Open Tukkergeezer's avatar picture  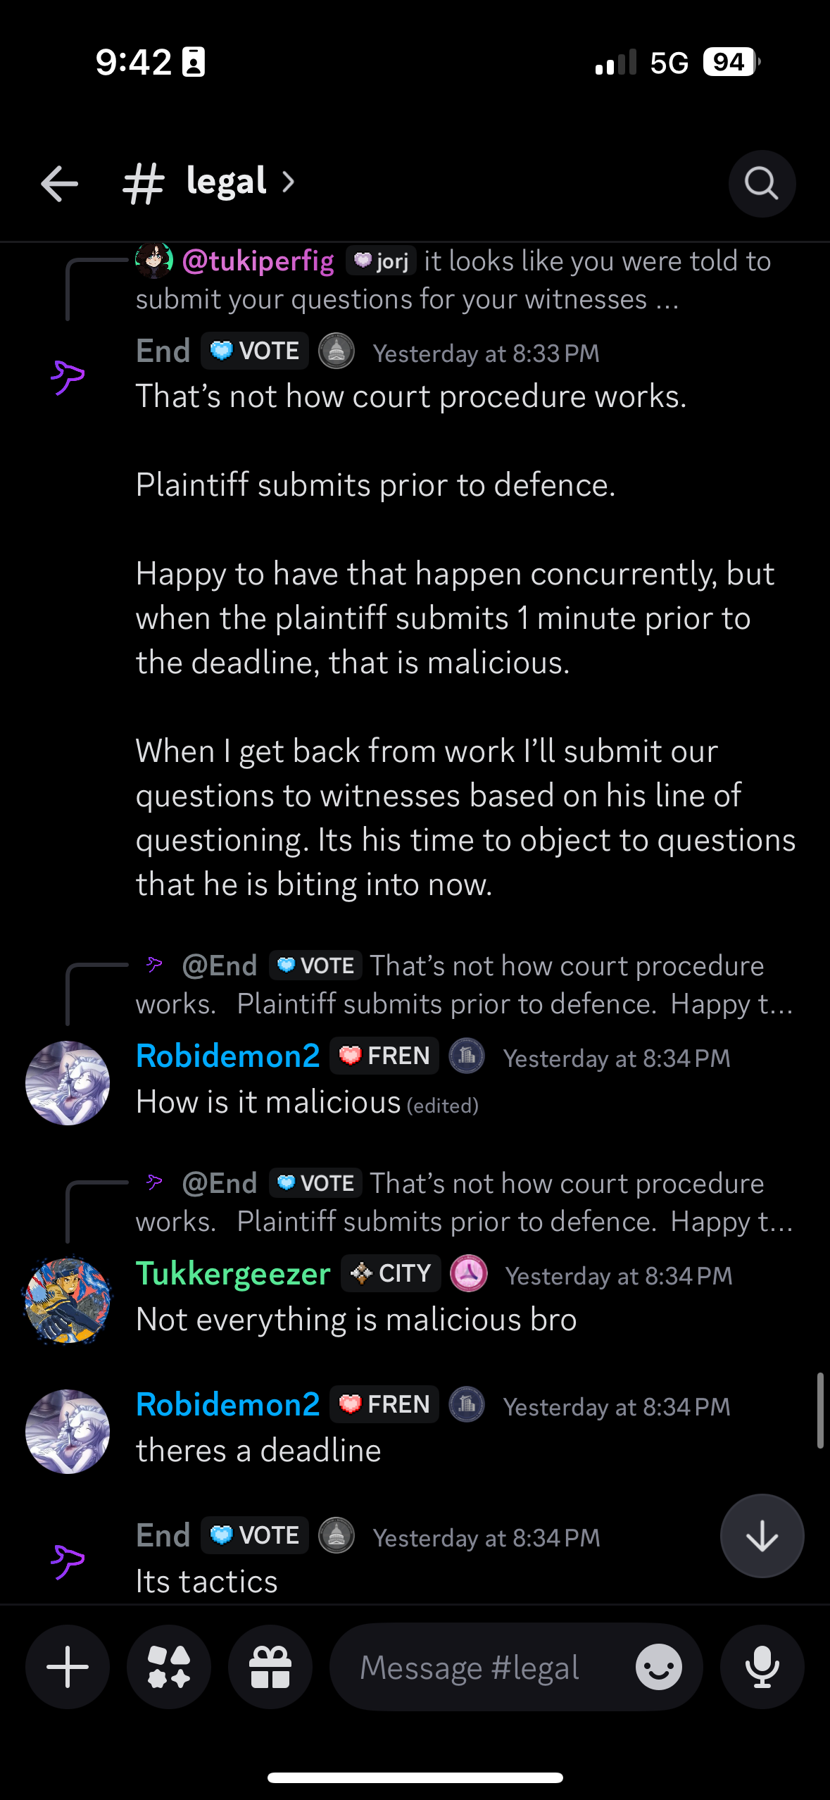coord(68,1301)
